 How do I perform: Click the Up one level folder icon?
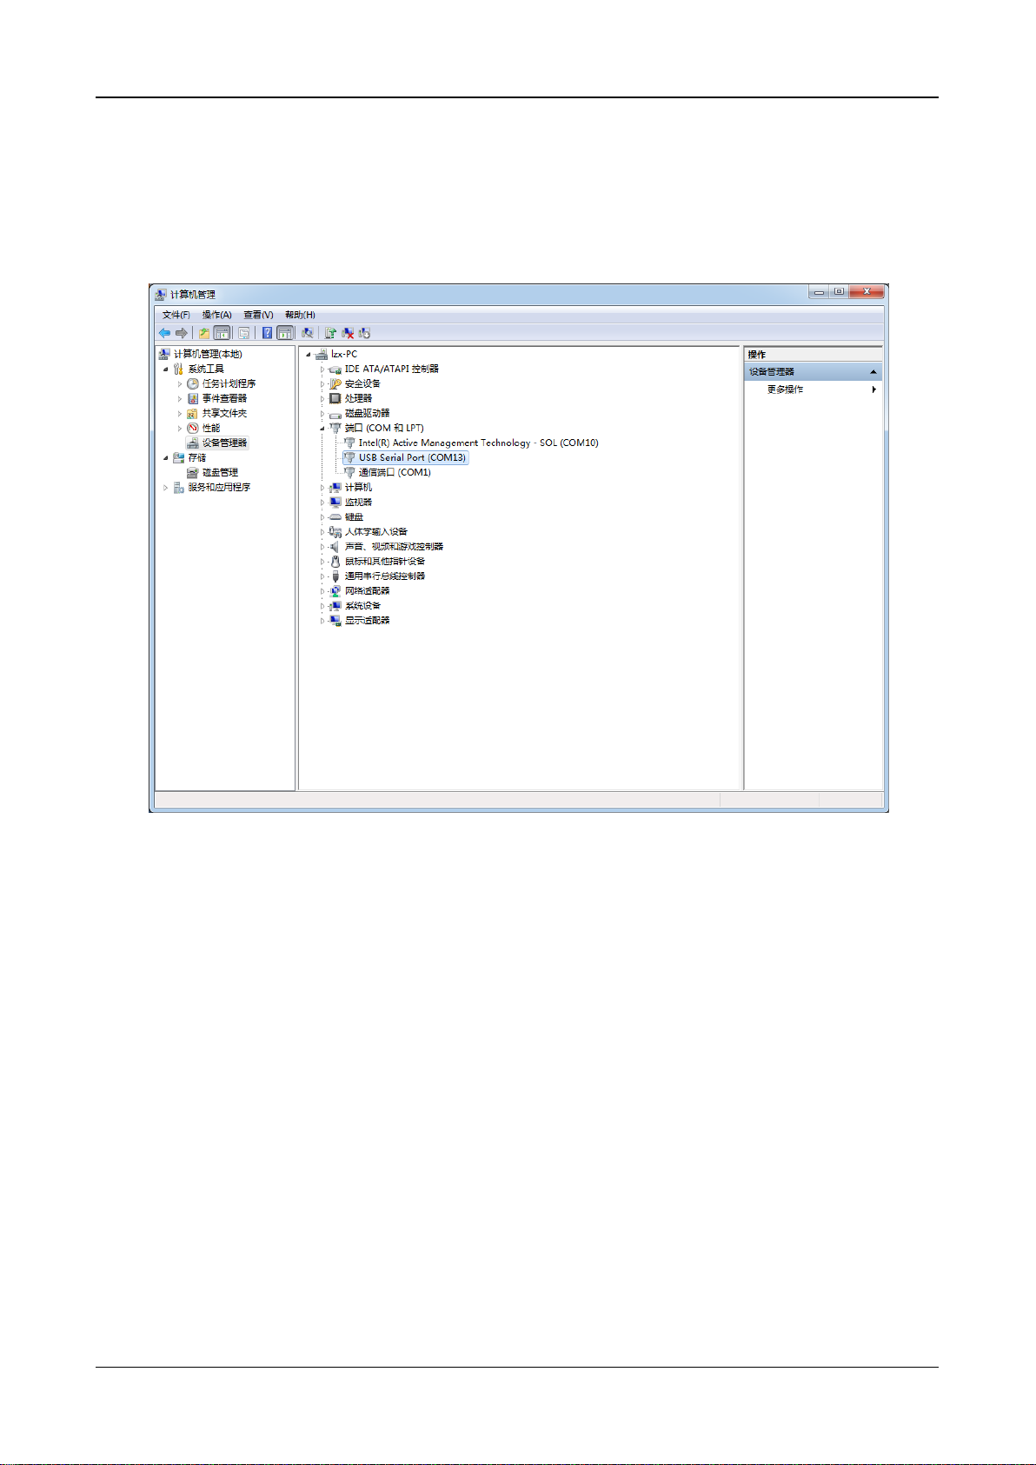pos(204,333)
